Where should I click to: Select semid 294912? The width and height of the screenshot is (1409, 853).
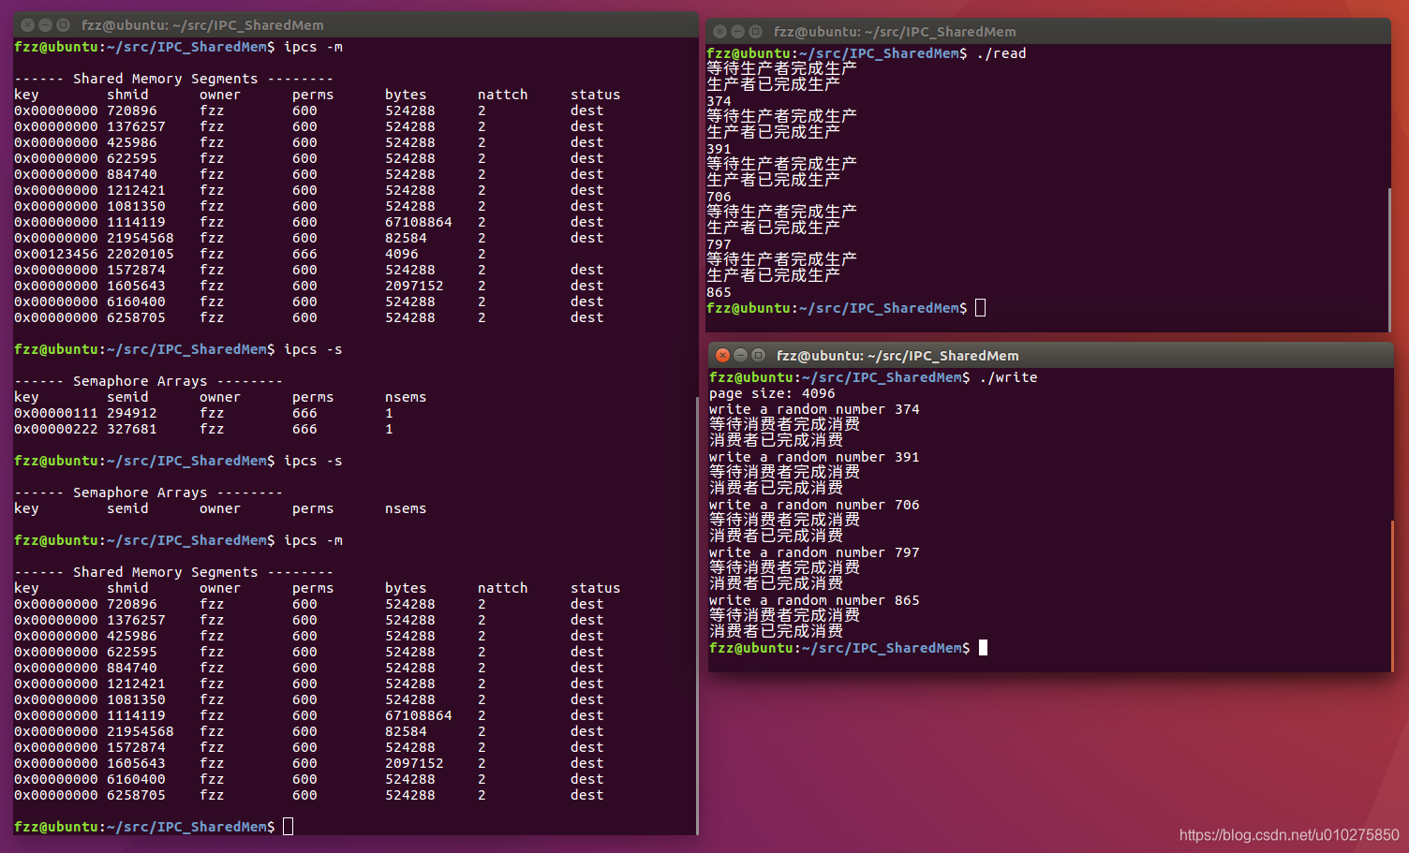[x=131, y=413]
